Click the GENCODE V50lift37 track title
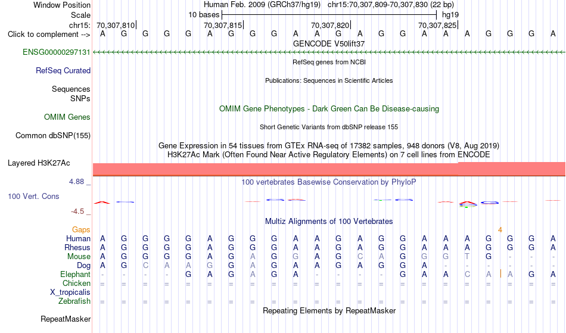 [329, 43]
